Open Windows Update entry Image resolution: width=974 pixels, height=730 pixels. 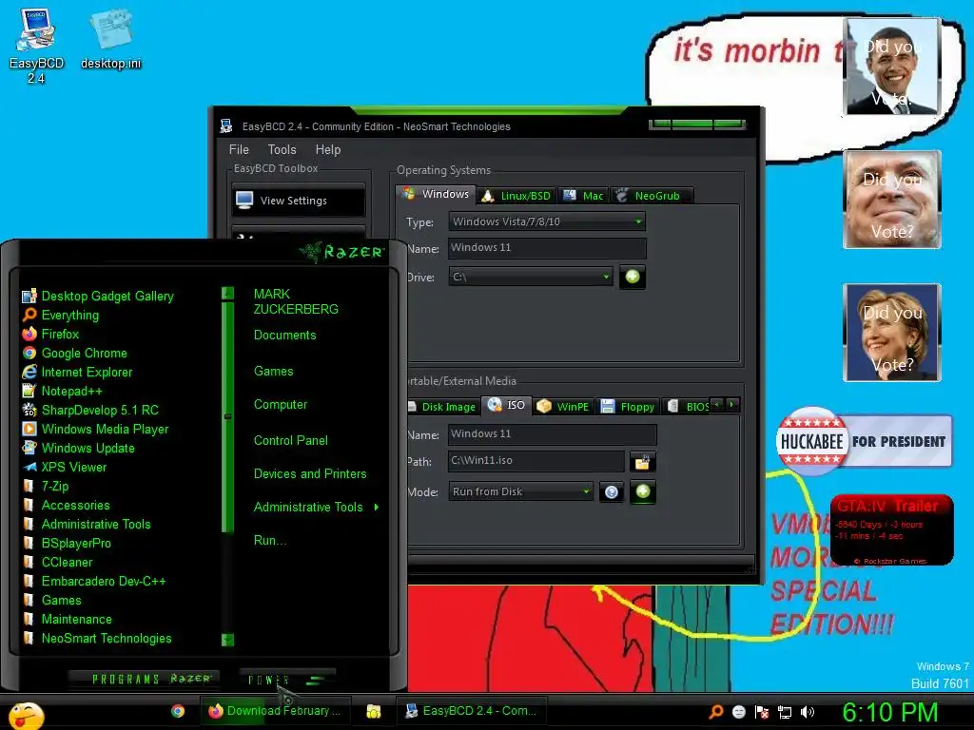78,449
